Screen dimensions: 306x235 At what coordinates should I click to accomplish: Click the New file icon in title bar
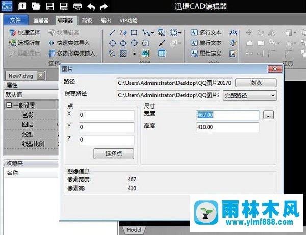22,6
